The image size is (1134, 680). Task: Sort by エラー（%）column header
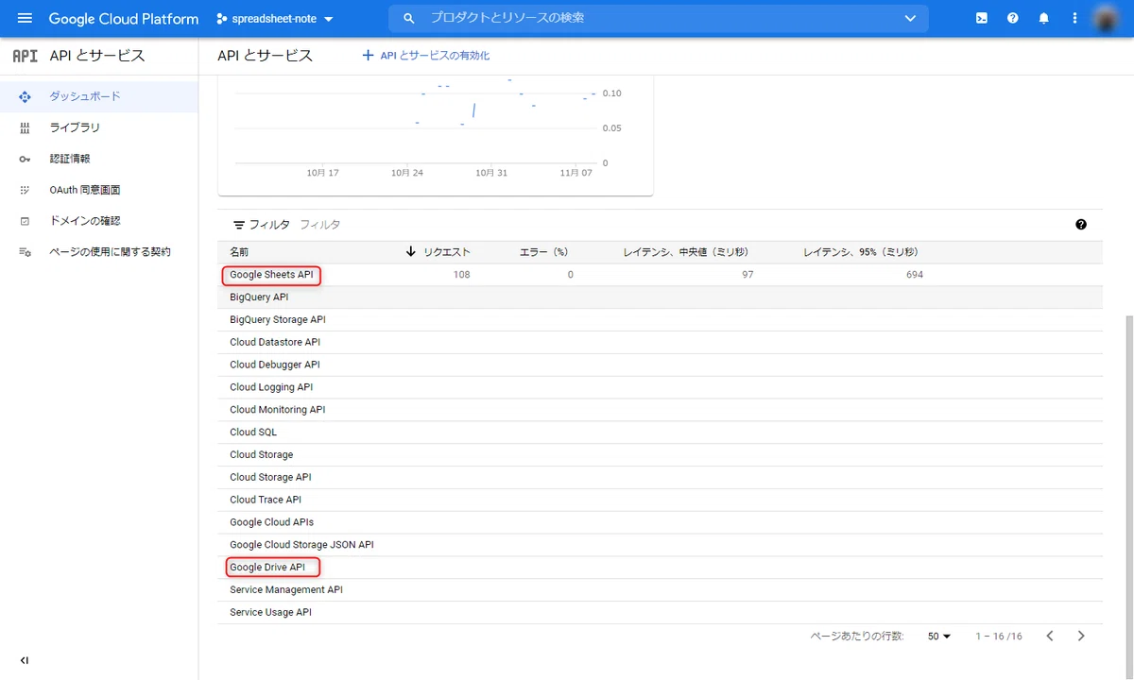pyautogui.click(x=546, y=252)
